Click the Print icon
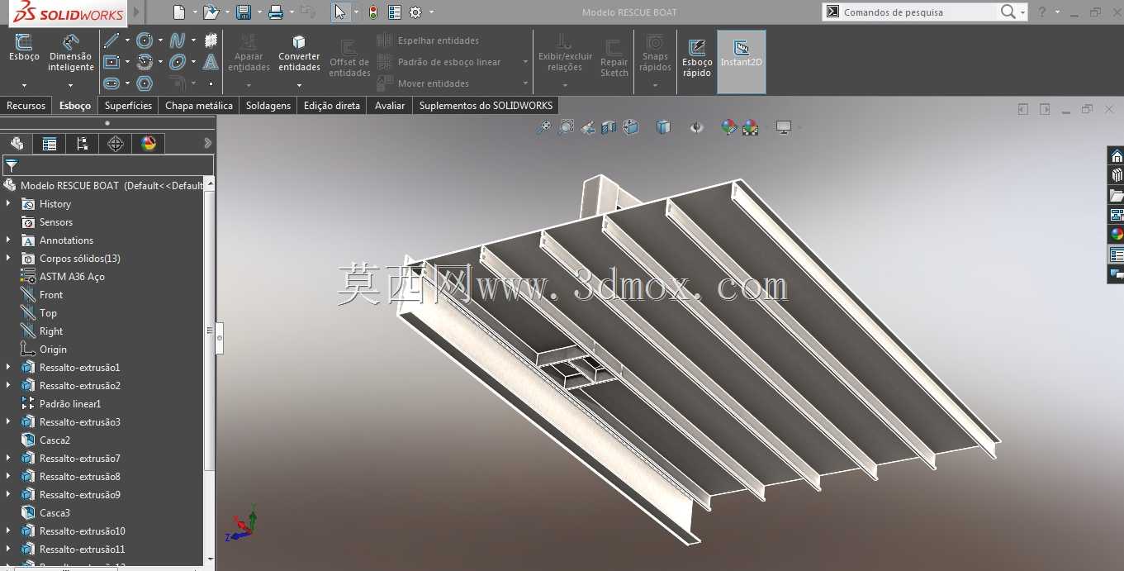This screenshot has width=1124, height=571. click(x=276, y=12)
